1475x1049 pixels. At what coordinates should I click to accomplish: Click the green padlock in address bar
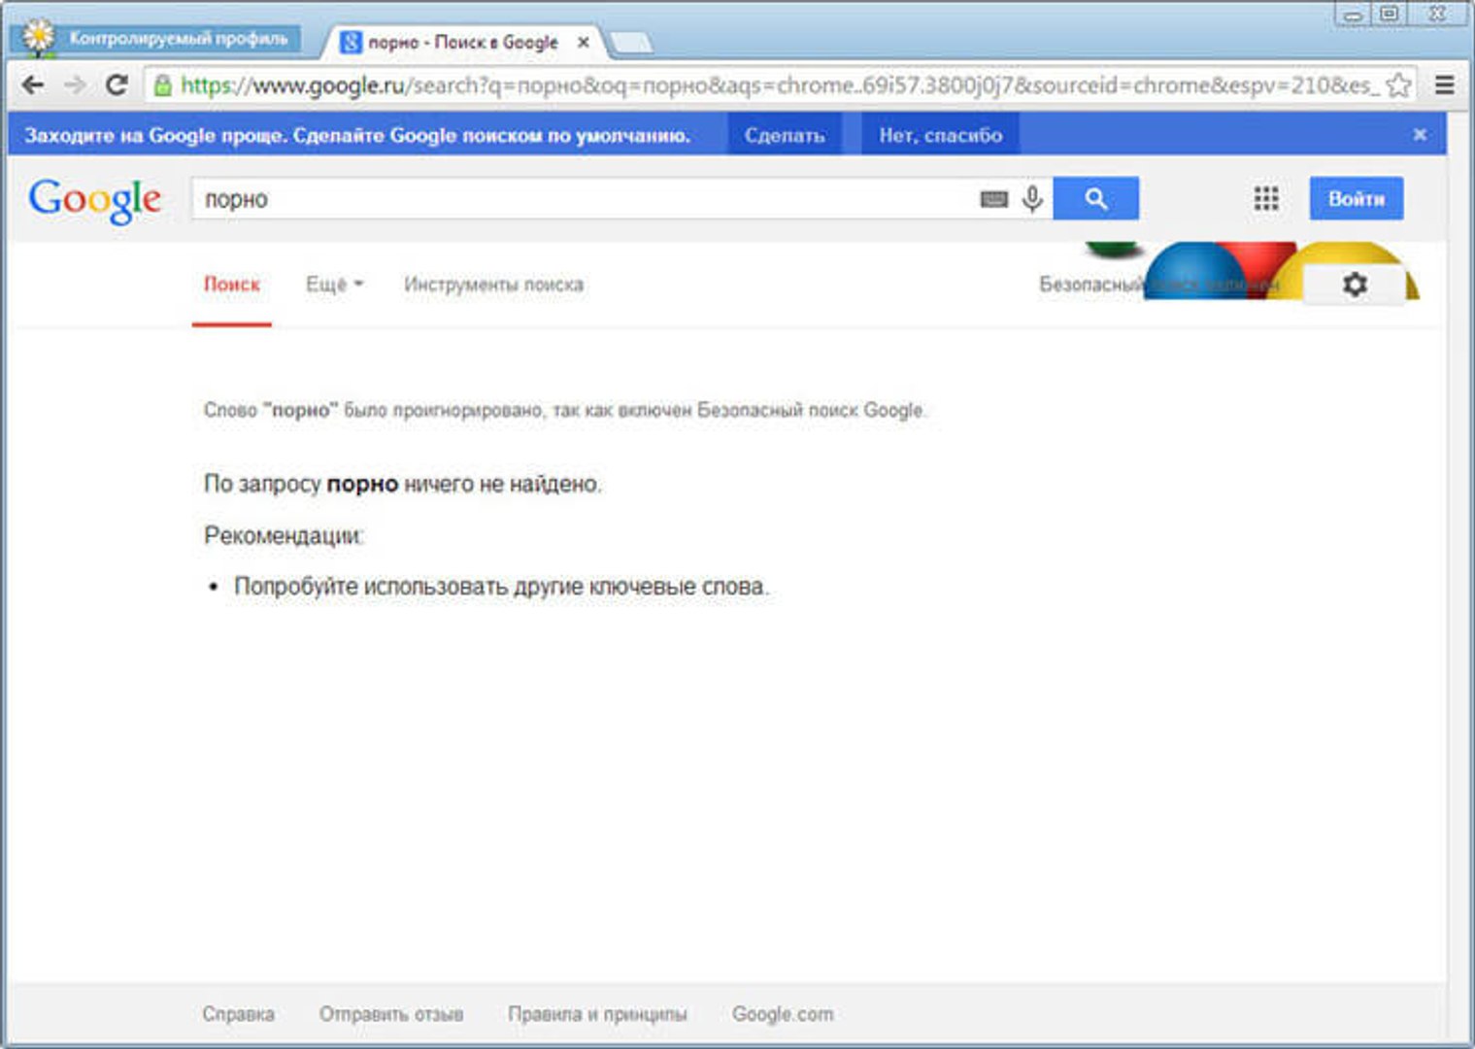coord(163,85)
